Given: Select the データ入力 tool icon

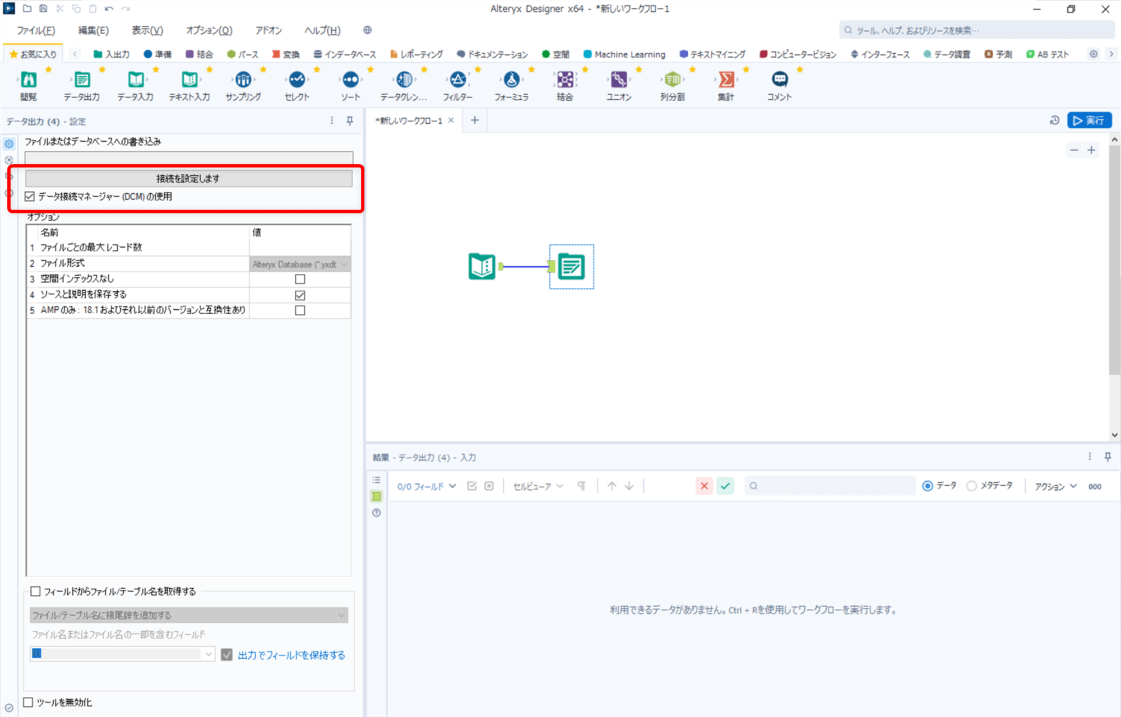Looking at the screenshot, I should 136,80.
